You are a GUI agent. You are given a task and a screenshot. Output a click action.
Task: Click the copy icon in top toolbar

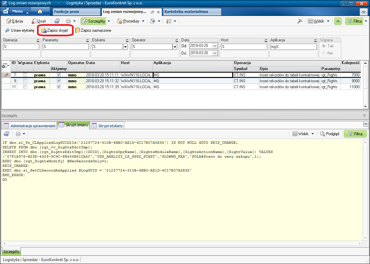[57, 21]
